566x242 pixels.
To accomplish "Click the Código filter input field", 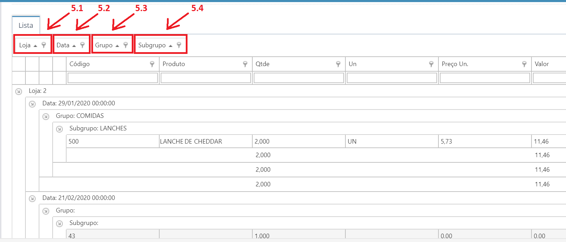I will pyautogui.click(x=113, y=78).
